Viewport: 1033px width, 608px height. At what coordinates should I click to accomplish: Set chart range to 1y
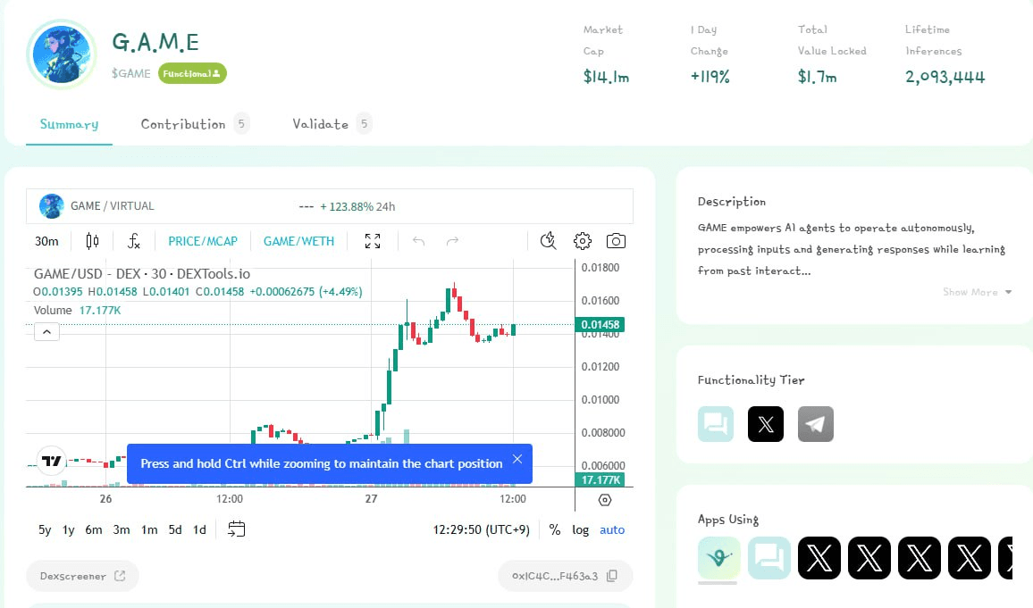(x=69, y=529)
